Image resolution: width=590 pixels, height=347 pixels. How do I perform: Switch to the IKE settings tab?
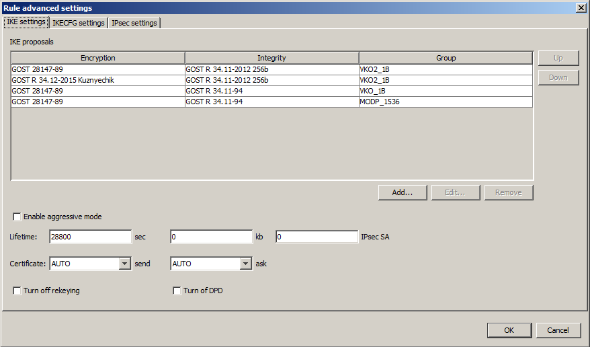[x=26, y=22]
